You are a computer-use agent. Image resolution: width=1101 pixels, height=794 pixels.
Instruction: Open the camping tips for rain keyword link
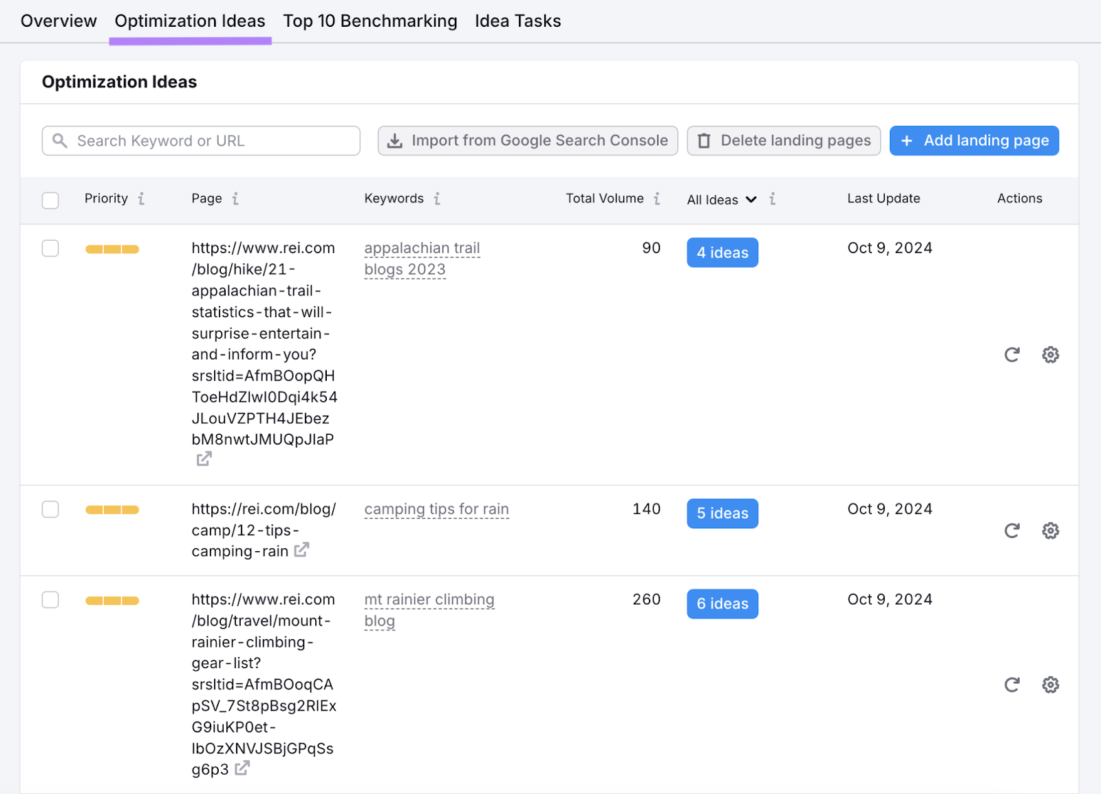tap(436, 509)
